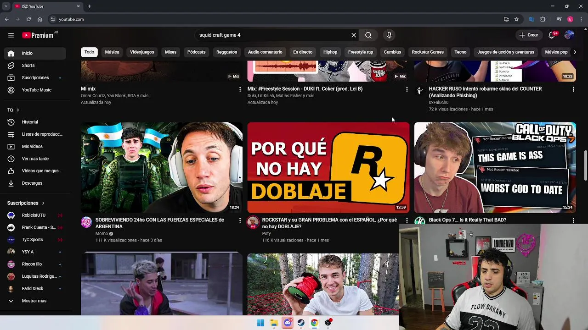The image size is (588, 330).
Task: Open Frank Cuesta channel subscription
Action: 34,227
